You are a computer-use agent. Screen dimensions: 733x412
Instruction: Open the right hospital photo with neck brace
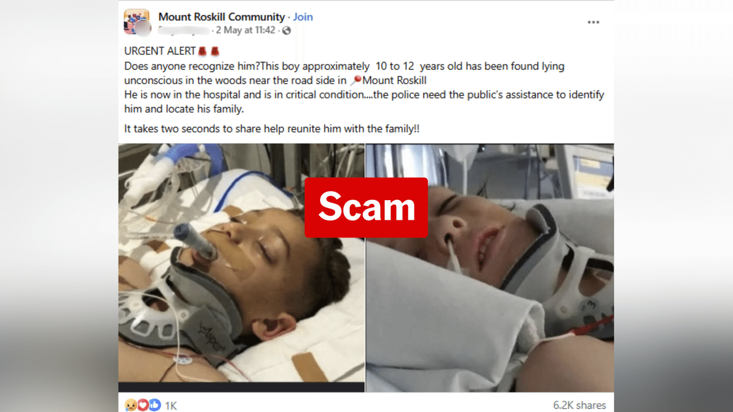tap(490, 268)
